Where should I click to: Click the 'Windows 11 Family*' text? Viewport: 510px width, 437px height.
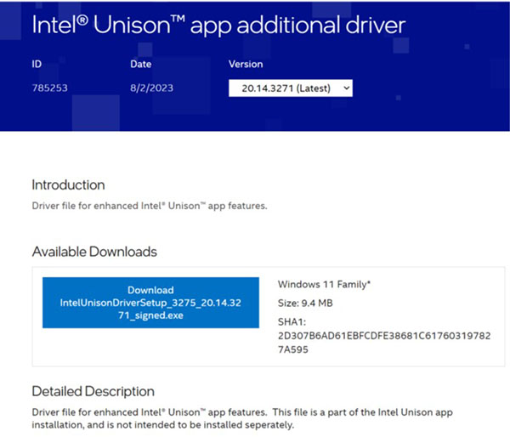[x=325, y=285]
